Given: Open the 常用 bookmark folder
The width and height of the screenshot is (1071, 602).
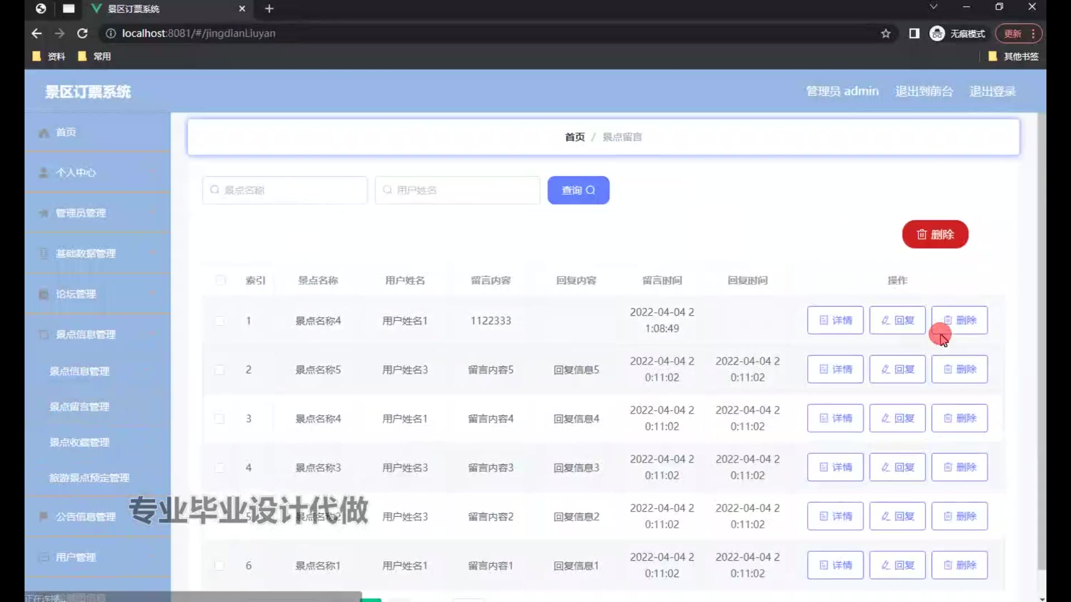Looking at the screenshot, I should pyautogui.click(x=94, y=56).
